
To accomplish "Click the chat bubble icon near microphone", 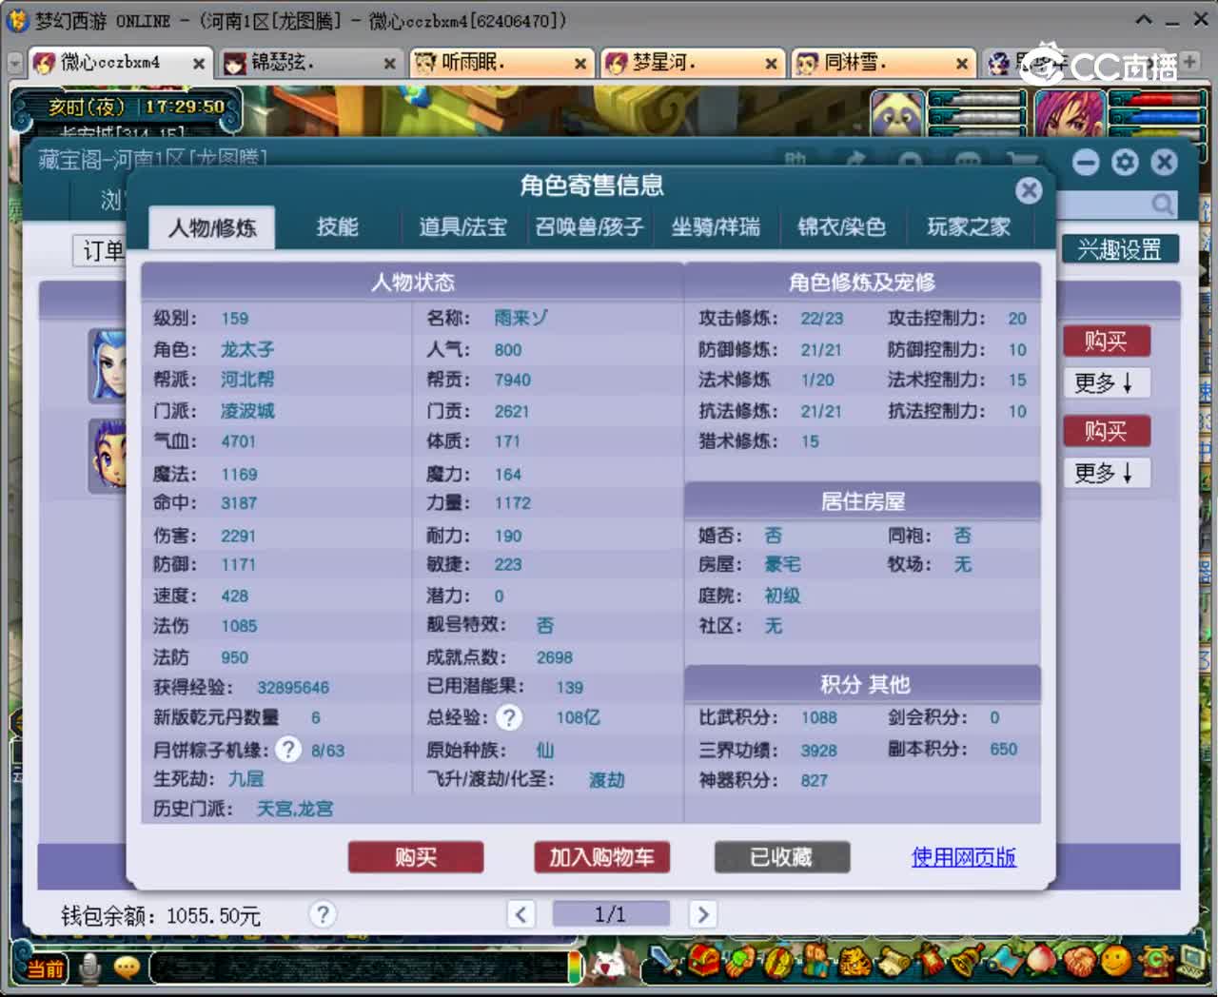I will (127, 968).
